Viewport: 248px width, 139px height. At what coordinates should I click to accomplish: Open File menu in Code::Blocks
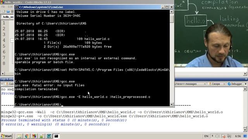click(3, 7)
